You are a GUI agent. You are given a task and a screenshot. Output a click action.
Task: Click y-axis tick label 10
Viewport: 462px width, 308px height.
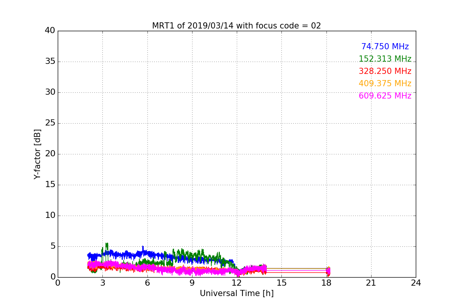[50, 216]
